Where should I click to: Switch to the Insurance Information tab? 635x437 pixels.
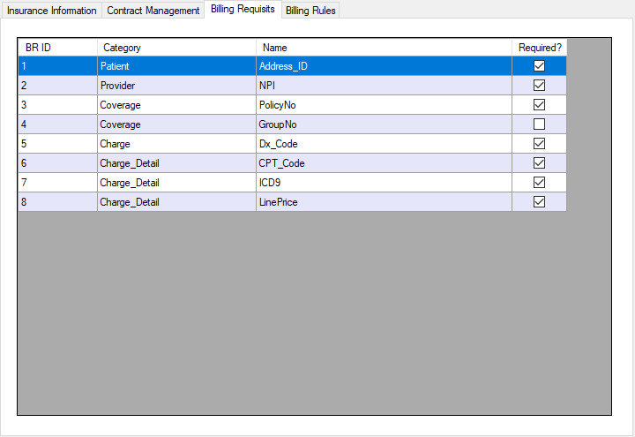pyautogui.click(x=51, y=11)
